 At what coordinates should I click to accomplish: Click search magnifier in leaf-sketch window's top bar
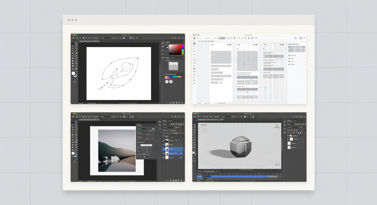coord(172,38)
